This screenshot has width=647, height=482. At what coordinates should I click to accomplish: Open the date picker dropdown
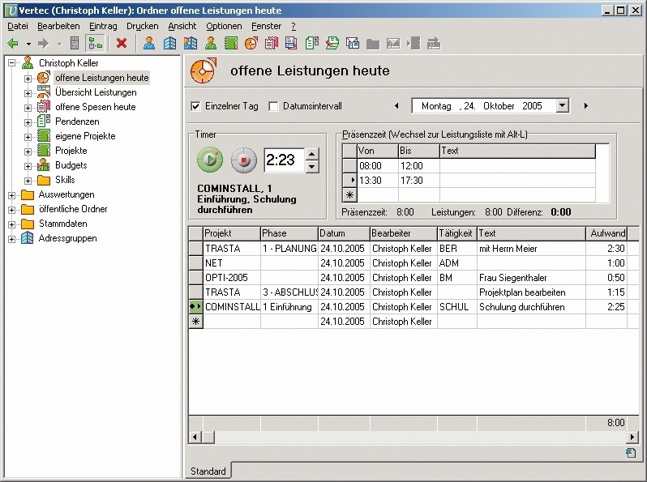[x=562, y=105]
